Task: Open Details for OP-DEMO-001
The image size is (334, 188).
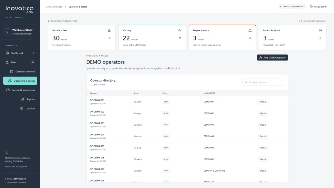Action: (263, 102)
